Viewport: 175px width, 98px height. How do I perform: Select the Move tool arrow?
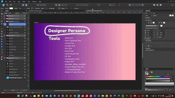pyautogui.click(x=2, y=11)
